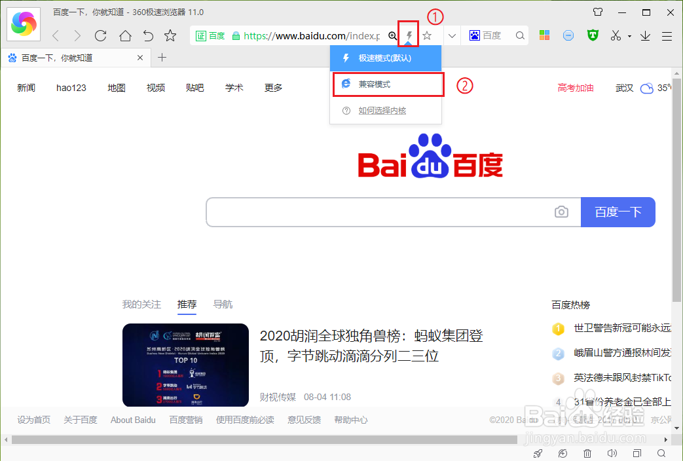Click 意见反馈 footer link
The height and width of the screenshot is (461, 683).
pyautogui.click(x=304, y=420)
